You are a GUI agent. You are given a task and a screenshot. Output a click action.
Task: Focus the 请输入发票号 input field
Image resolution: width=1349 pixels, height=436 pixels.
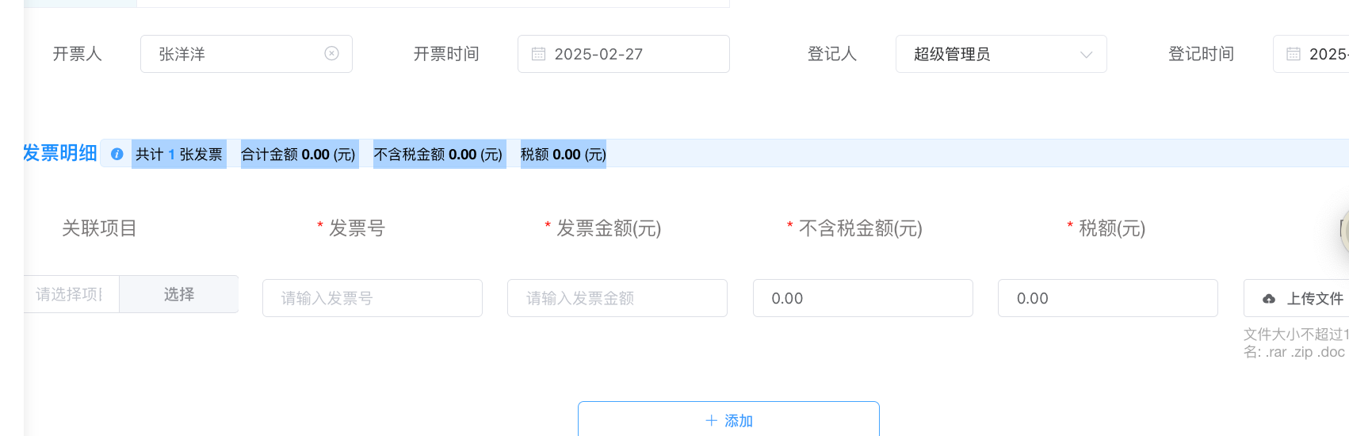click(372, 298)
